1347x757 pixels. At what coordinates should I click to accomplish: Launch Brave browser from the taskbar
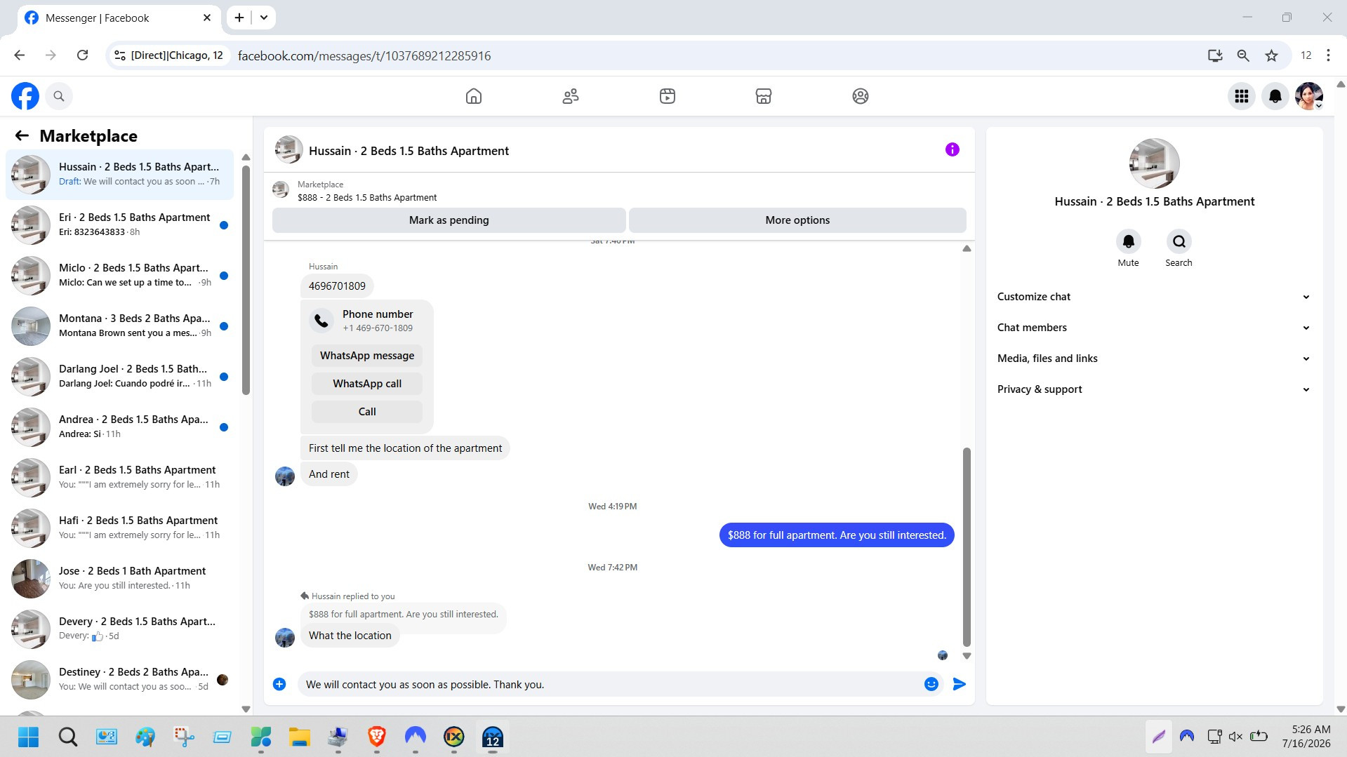(377, 737)
